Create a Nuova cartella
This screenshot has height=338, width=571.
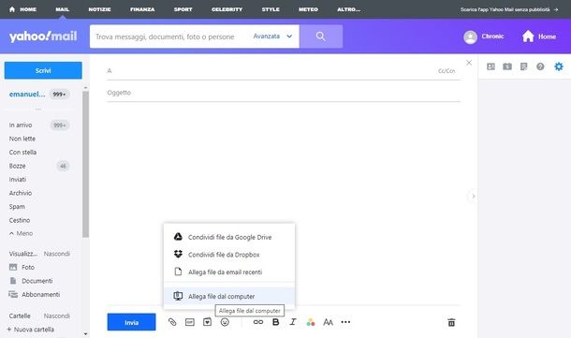point(31,330)
